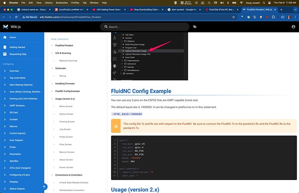Viewport: 299px width, 193px height.
Task: Open the Wiki.js logo home link
Action: [x=6, y=27]
